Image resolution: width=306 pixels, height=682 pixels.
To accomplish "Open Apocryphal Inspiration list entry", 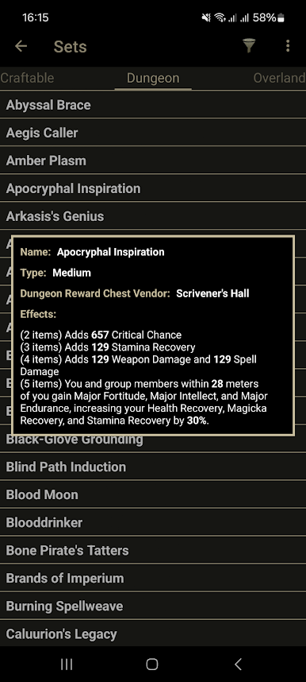I will pyautogui.click(x=153, y=188).
